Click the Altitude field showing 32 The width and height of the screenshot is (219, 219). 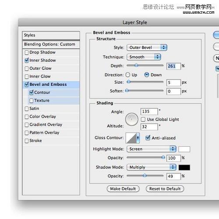click(x=149, y=127)
